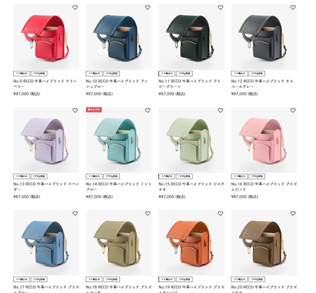Screen dimensions: 316x293
Task: View the mint blue bag thumbnail
Action: pos(119,140)
